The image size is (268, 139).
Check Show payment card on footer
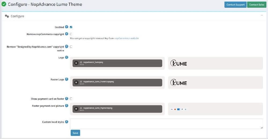click(x=71, y=99)
